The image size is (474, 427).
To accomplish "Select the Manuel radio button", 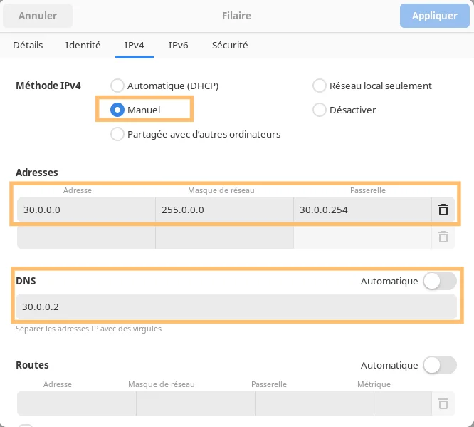I will point(117,110).
